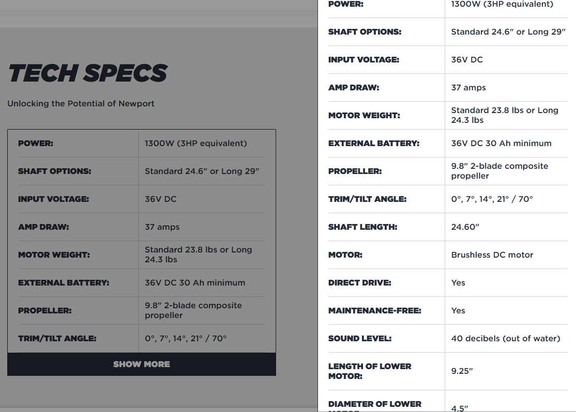Click TRIM/TILT ANGLE label in the dimmed table

[57, 338]
